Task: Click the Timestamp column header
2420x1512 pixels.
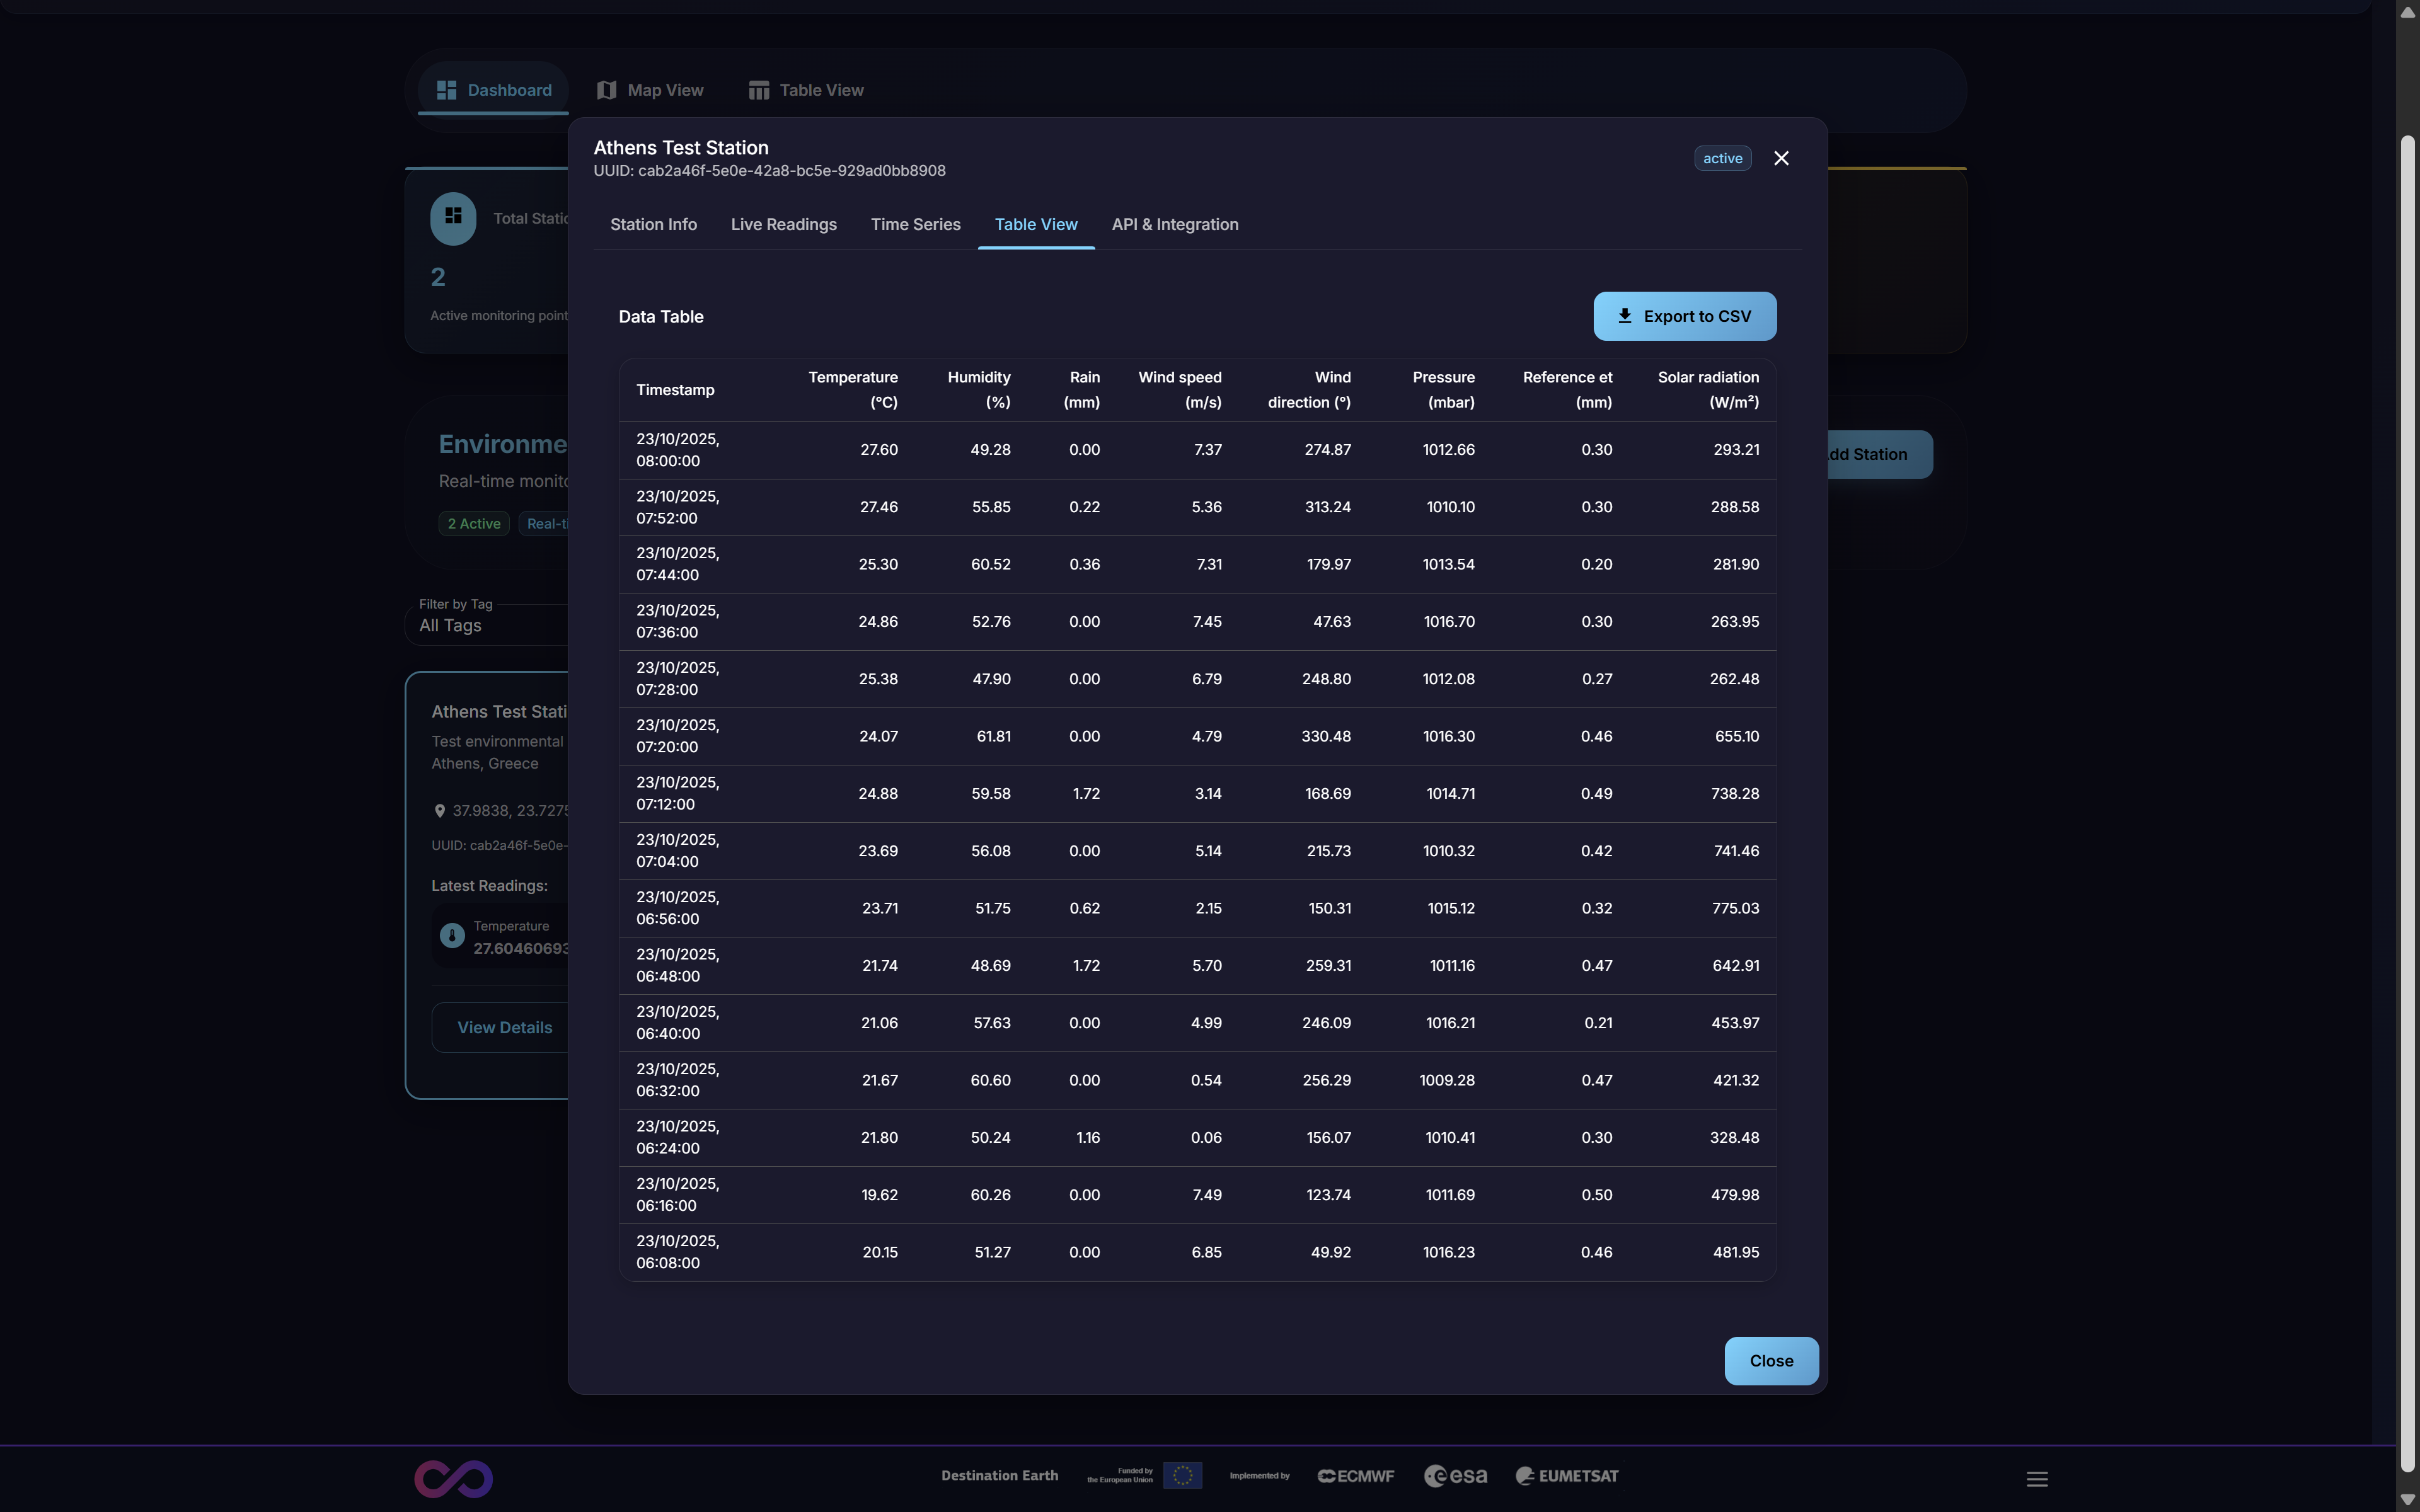Action: [x=675, y=390]
